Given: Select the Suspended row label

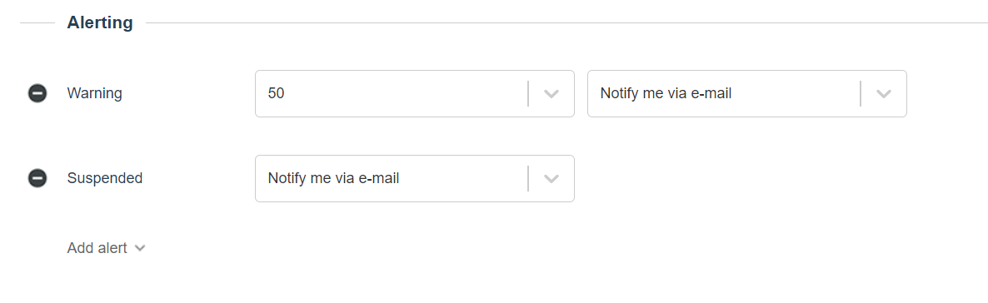Looking at the screenshot, I should coord(105,178).
